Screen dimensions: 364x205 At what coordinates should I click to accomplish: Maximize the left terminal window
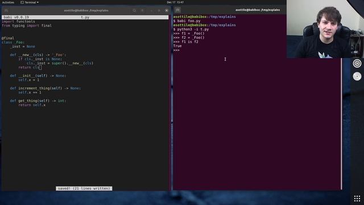159,10
